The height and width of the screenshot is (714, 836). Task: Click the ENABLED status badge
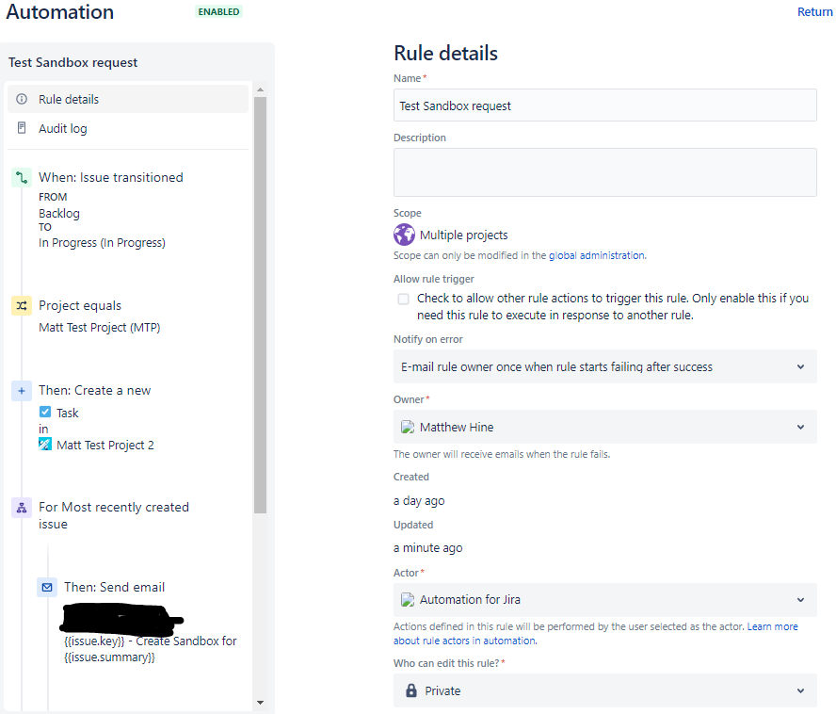click(218, 11)
